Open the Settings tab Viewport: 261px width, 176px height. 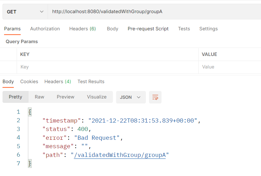(209, 29)
